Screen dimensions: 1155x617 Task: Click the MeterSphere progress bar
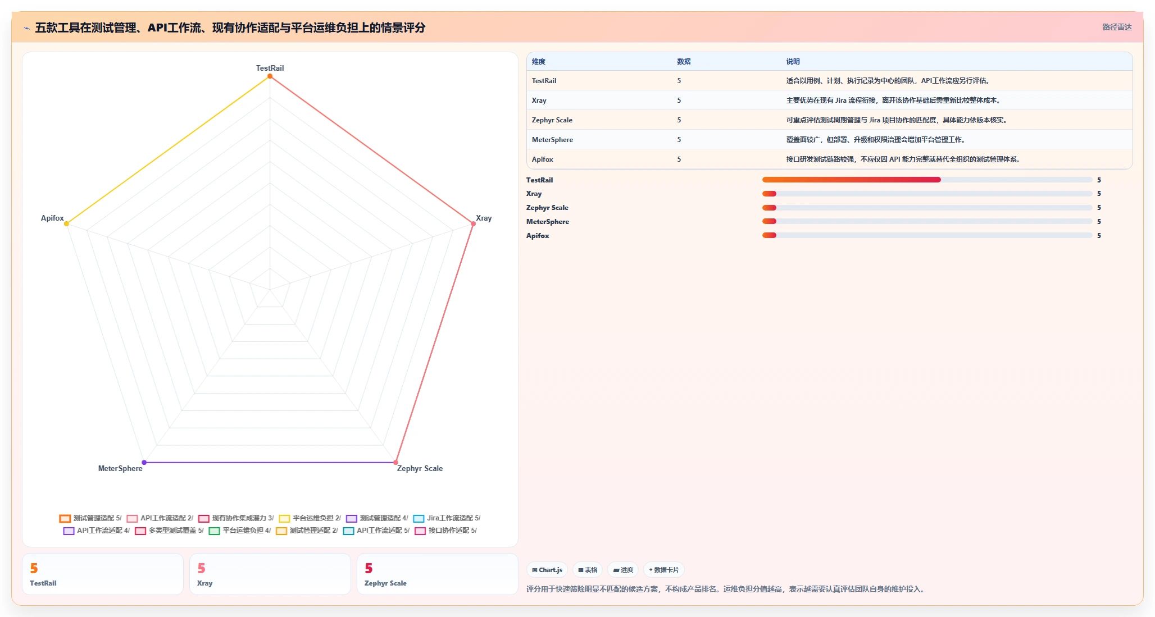[x=927, y=221]
